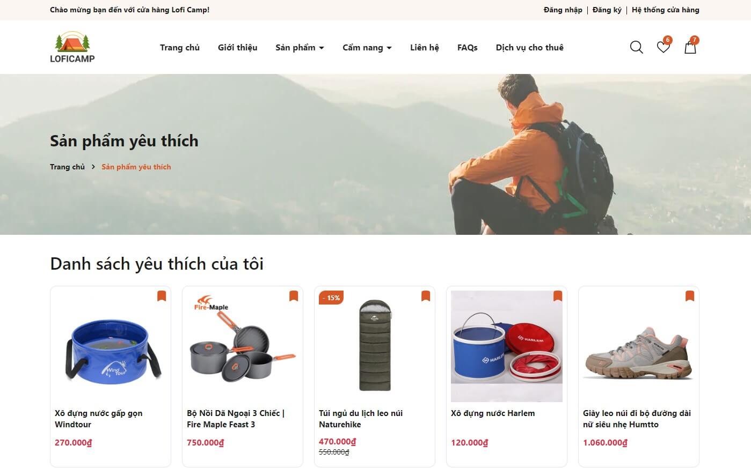
Task: Toggle bookmark on Naturehike sleeping bag
Action: [426, 296]
